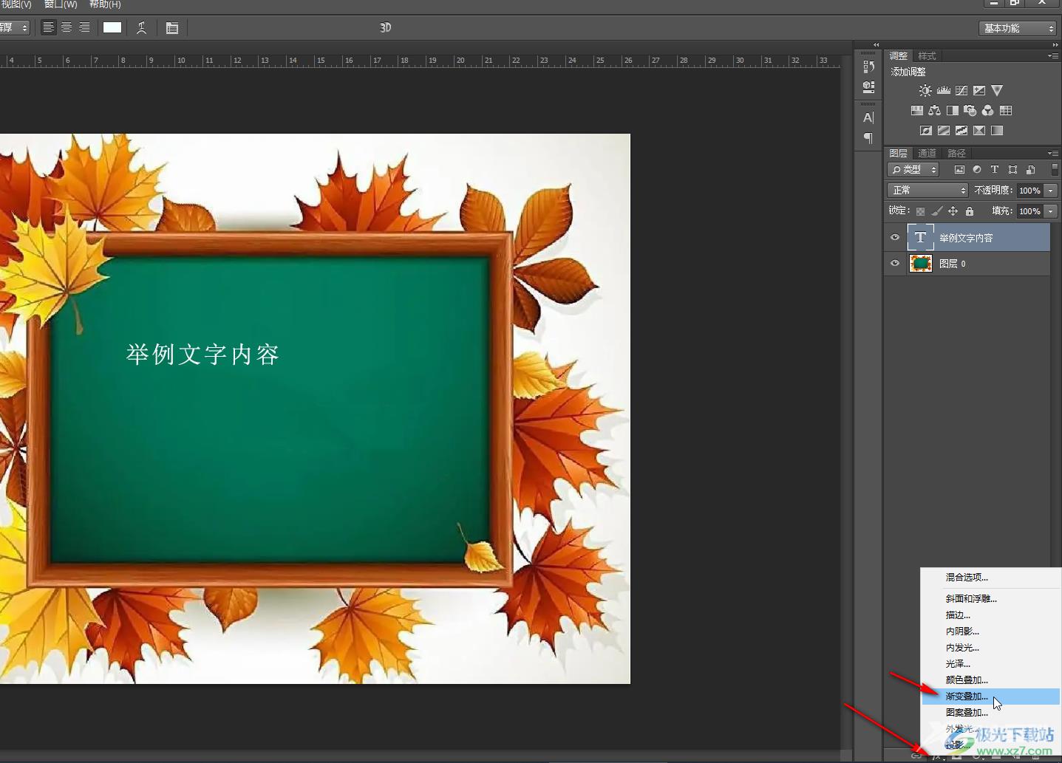Add a Black & White adjustment
1062x763 pixels.
coord(952,110)
